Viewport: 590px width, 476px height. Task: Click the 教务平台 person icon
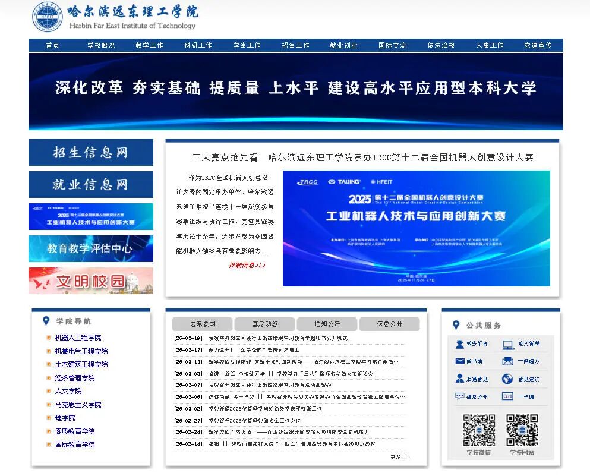(459, 344)
